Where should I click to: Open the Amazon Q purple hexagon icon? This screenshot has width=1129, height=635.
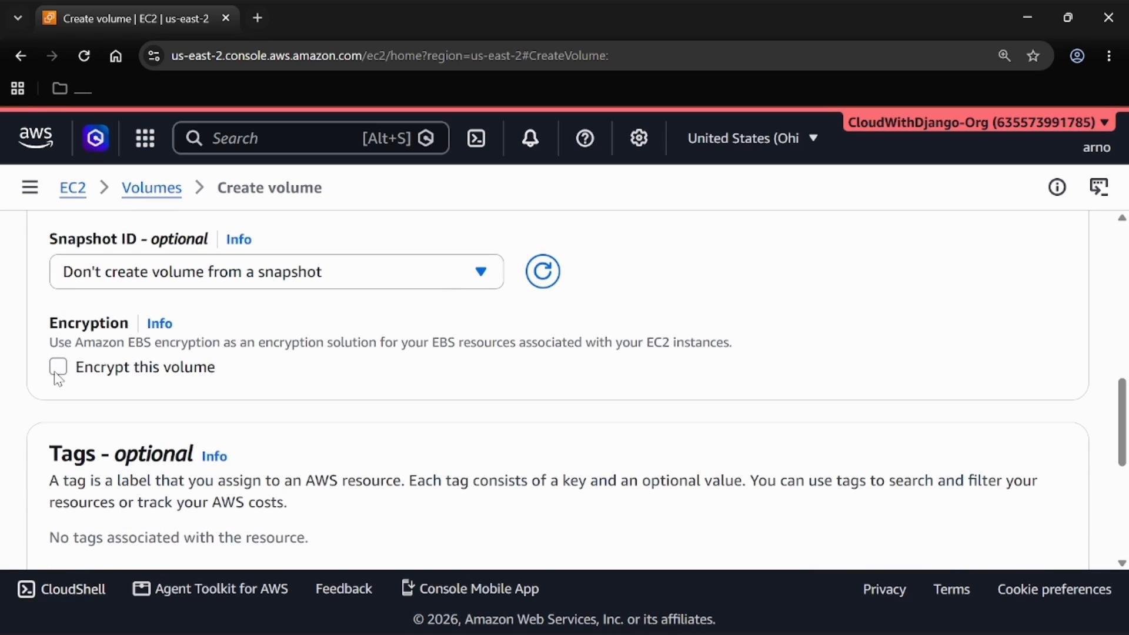[95, 138]
